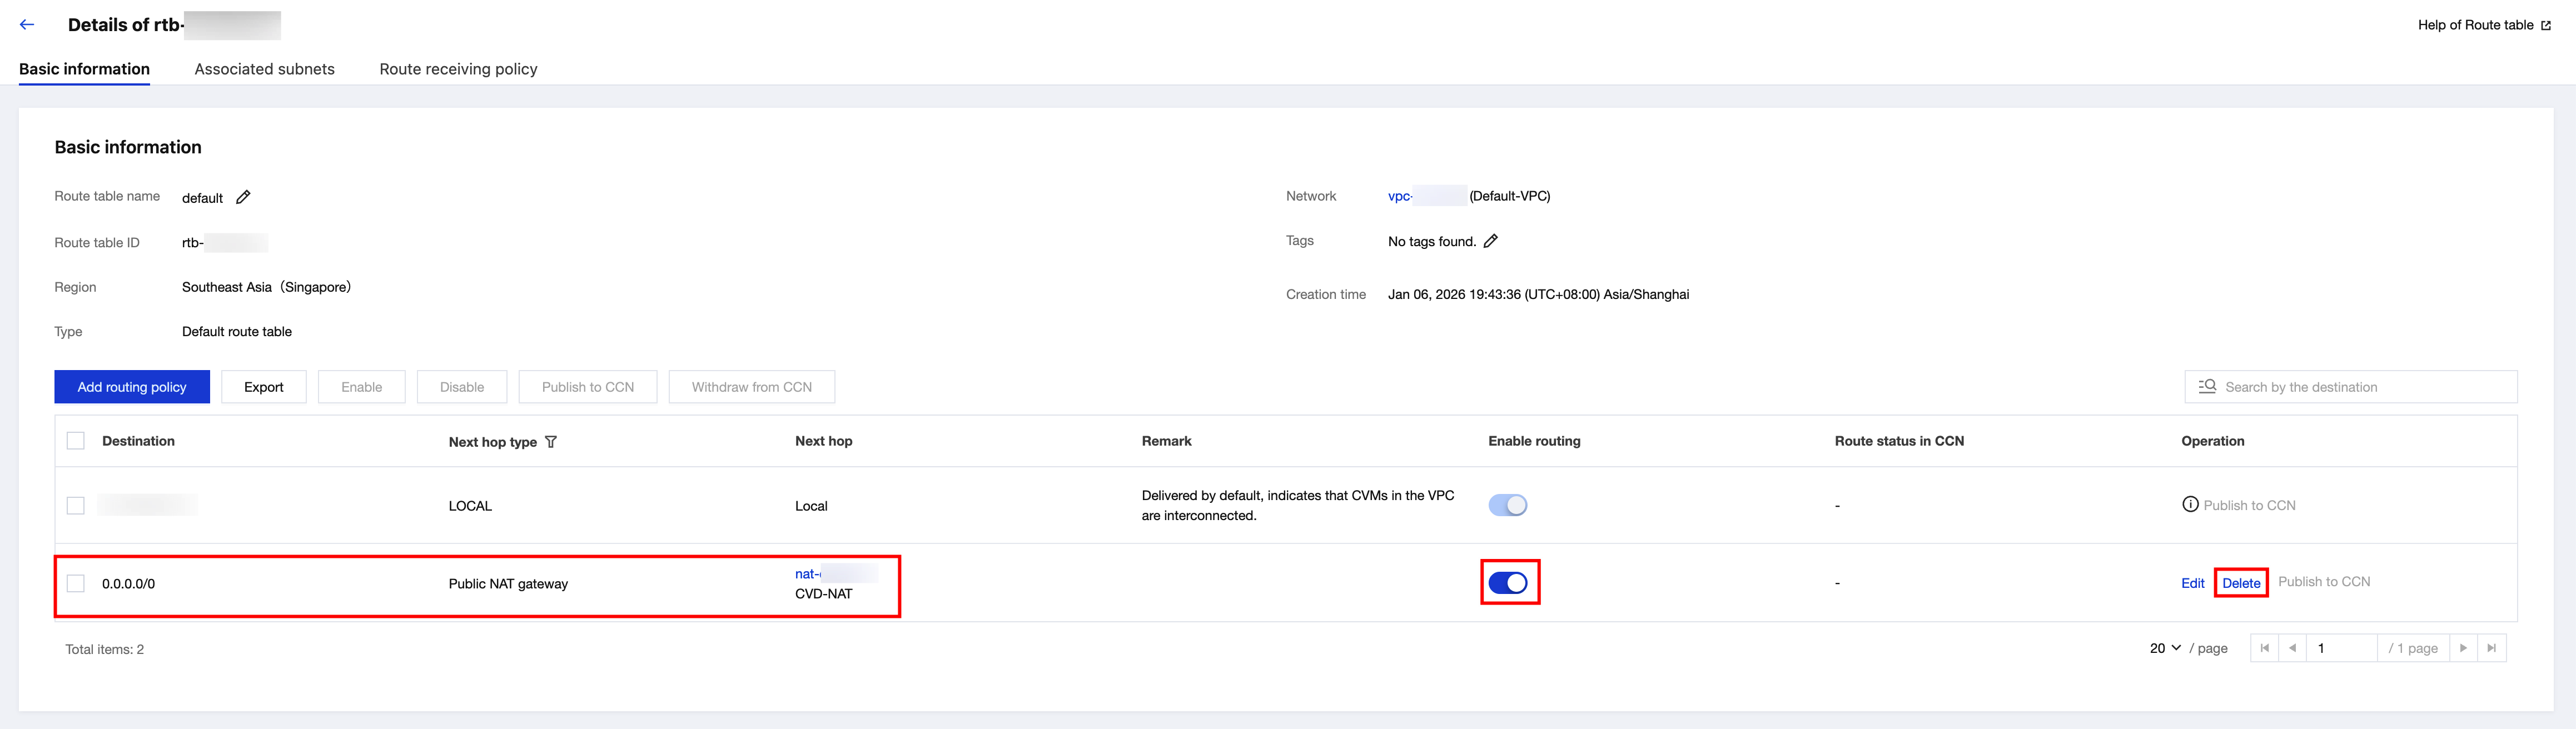This screenshot has height=729, width=2576.
Task: Select all routes header checkbox
Action: pos(76,441)
